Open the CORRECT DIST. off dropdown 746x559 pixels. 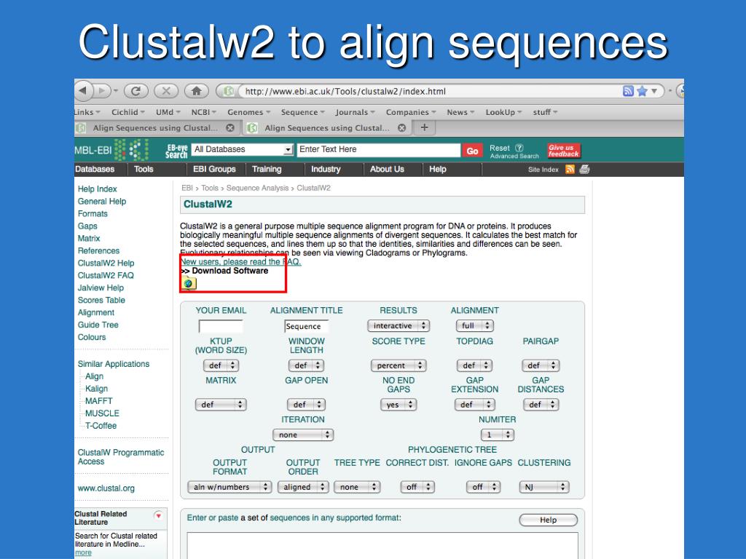click(x=417, y=487)
